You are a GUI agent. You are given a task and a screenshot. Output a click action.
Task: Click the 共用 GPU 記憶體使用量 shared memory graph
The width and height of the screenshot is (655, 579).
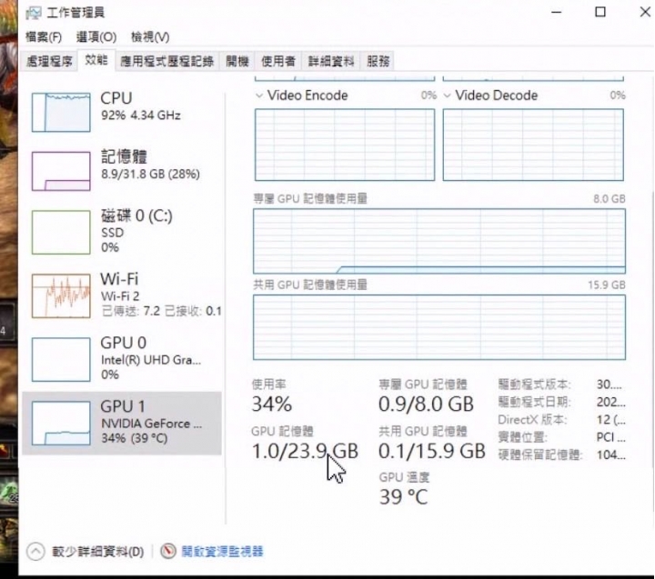[x=439, y=327]
